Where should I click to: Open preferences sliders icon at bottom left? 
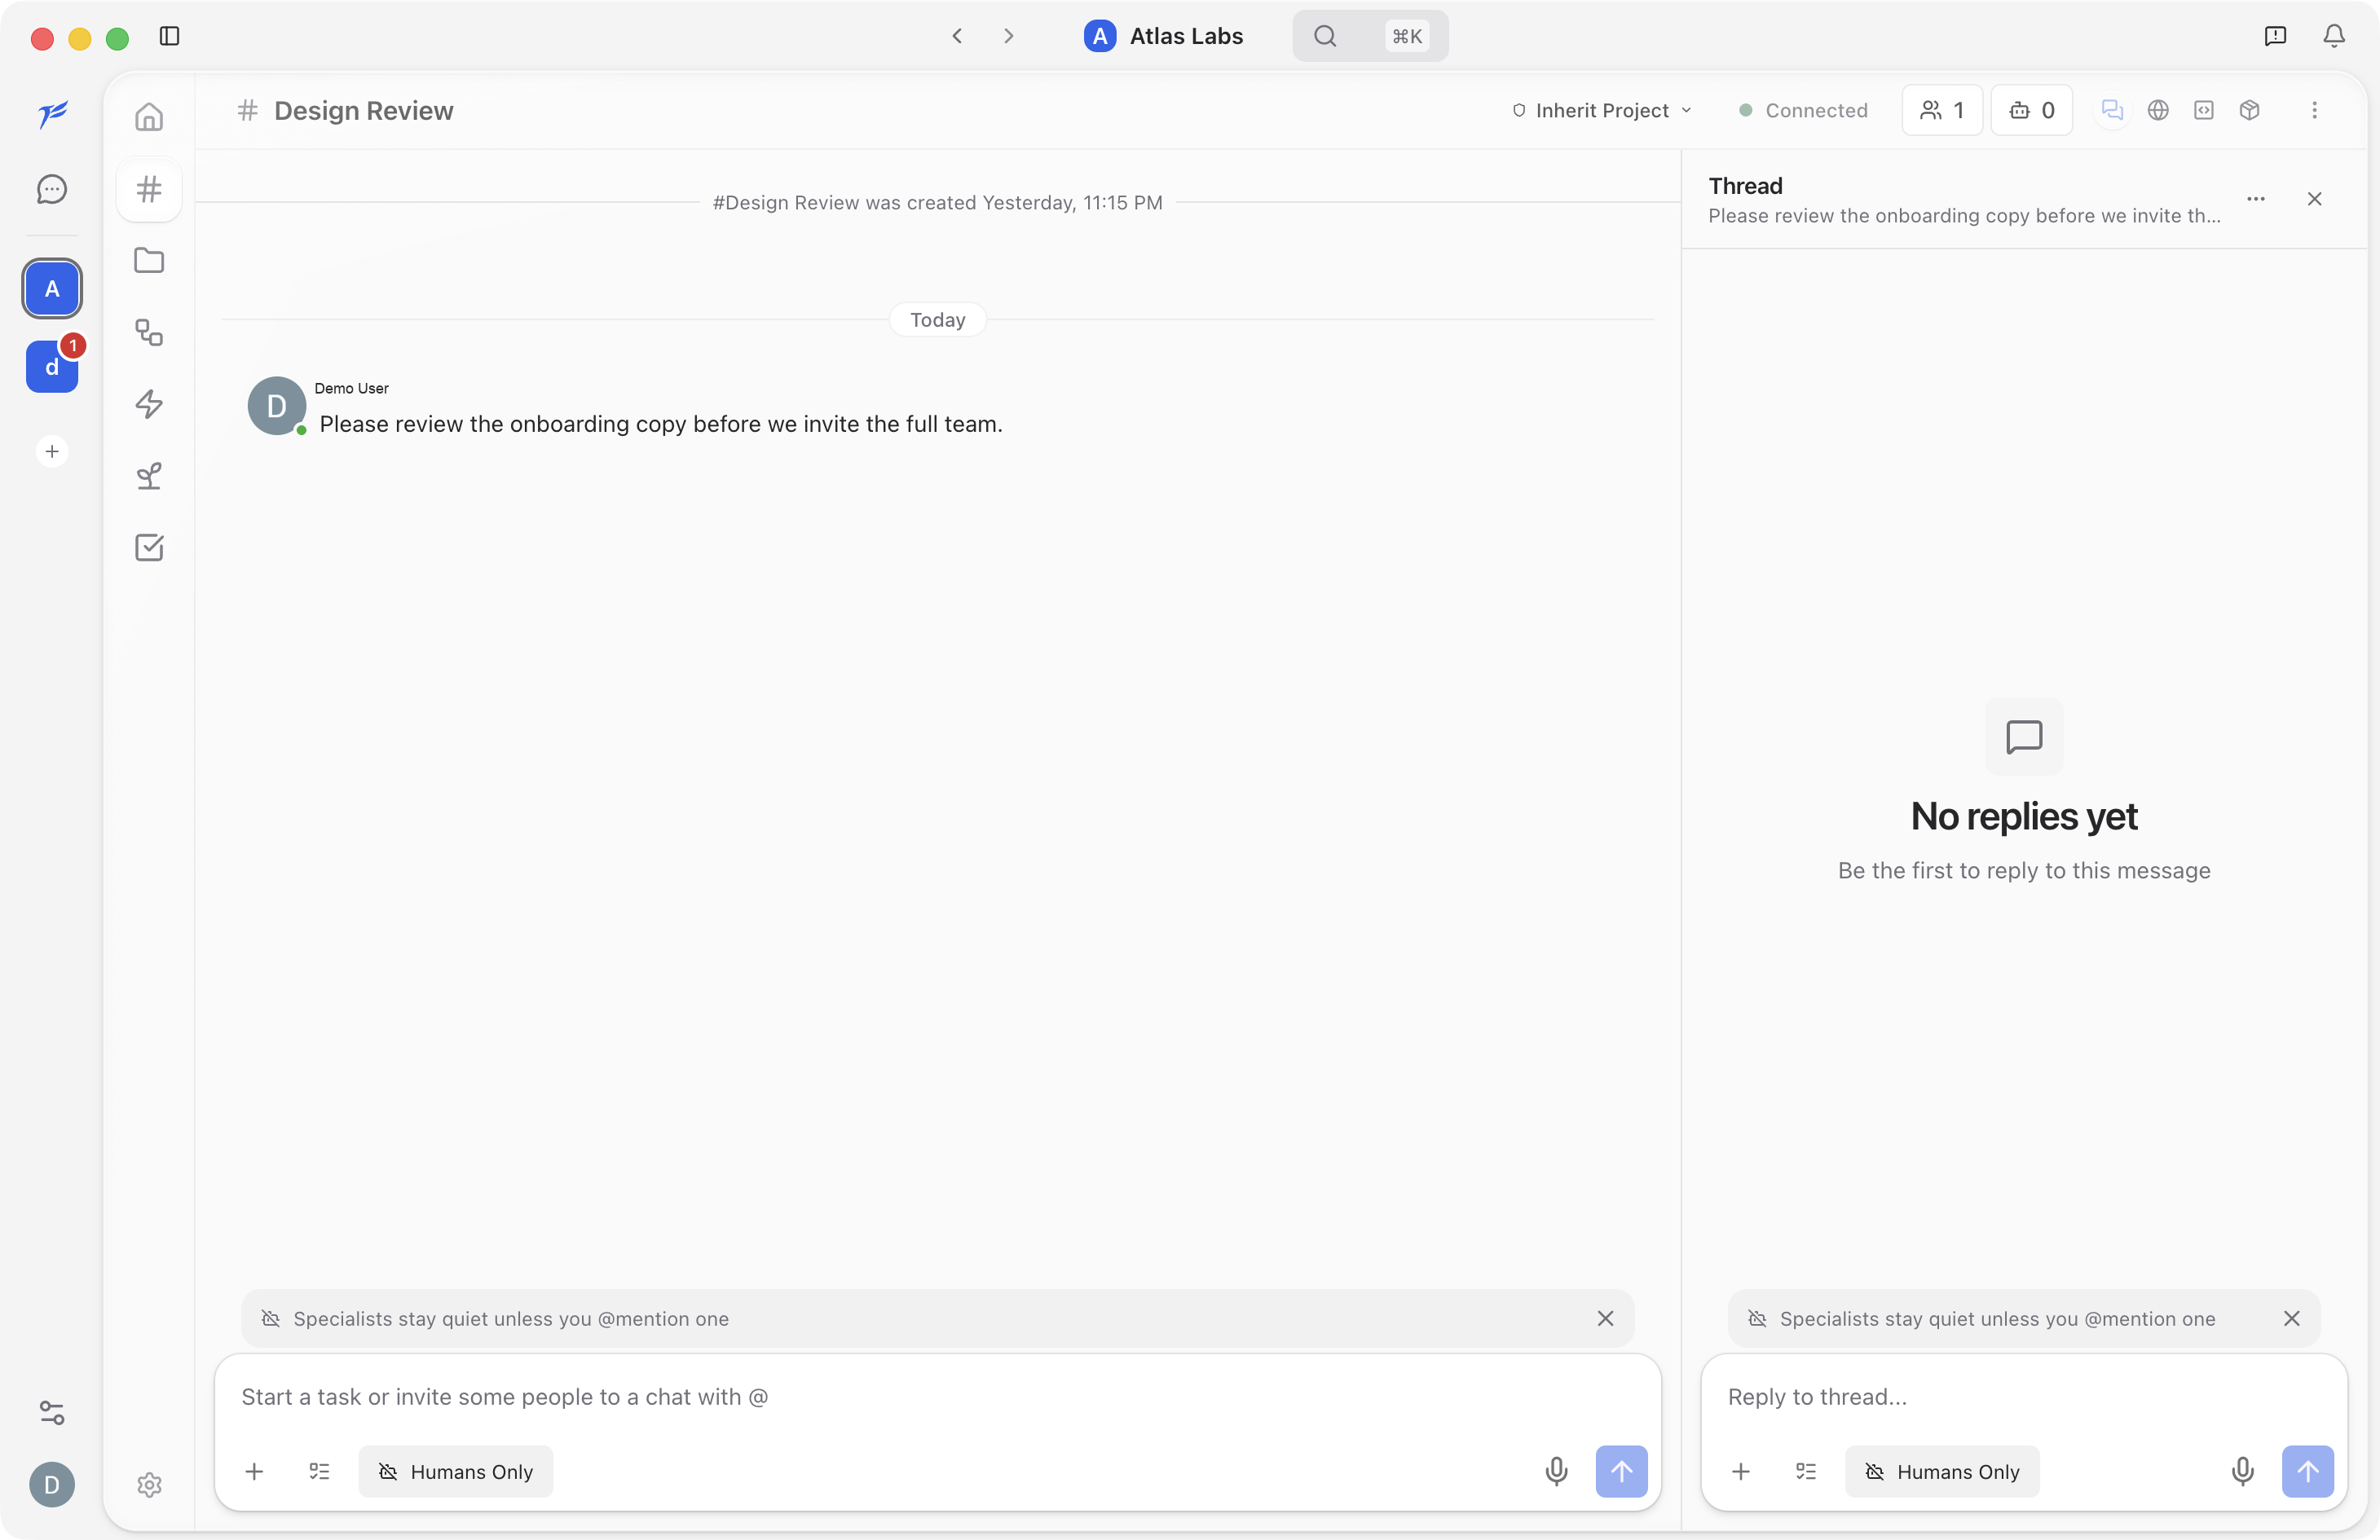[x=52, y=1412]
